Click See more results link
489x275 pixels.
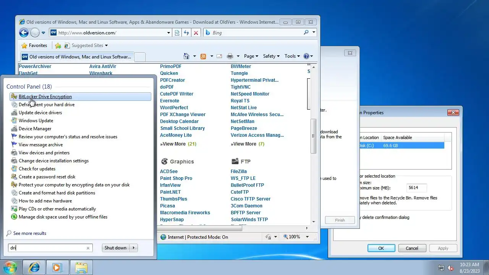(30, 233)
